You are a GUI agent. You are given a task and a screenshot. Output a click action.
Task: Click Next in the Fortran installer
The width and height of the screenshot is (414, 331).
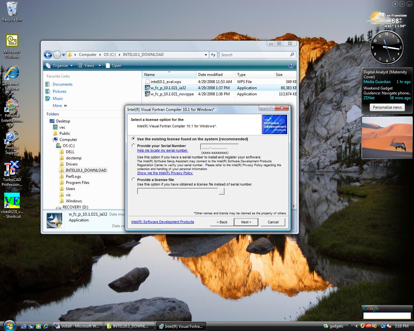[x=246, y=222]
